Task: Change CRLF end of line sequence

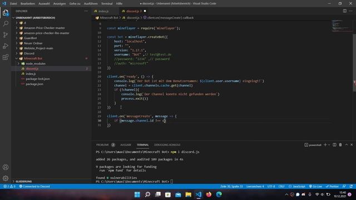Action: coord(281,187)
